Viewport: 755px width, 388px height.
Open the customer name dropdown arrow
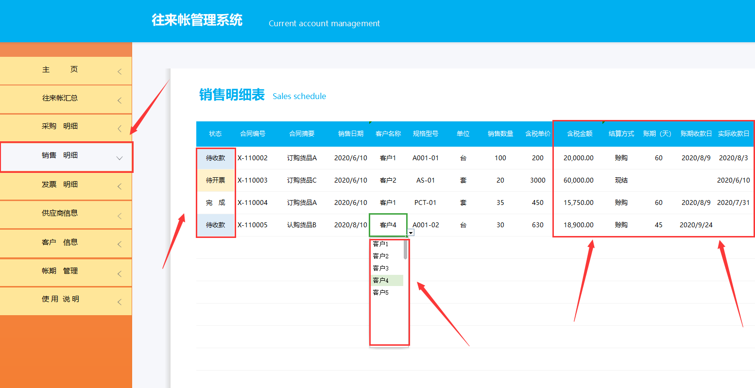pyautogui.click(x=411, y=233)
